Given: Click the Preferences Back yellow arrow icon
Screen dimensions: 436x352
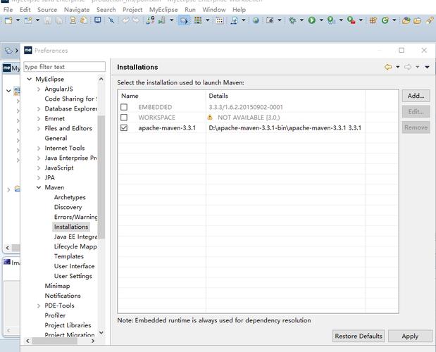Looking at the screenshot, I should (x=388, y=67).
